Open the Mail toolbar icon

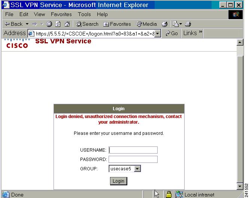coord(176,24)
